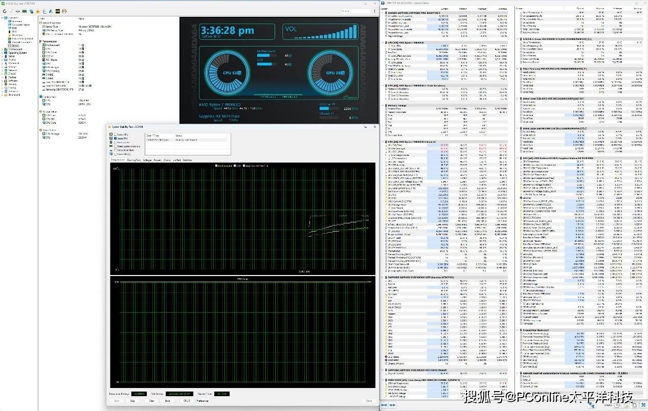Collapse the Computer tree node

click(x=3, y=17)
